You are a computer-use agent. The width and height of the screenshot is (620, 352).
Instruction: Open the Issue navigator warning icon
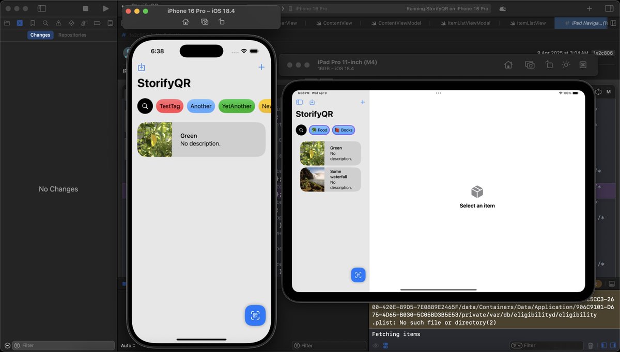tap(58, 23)
